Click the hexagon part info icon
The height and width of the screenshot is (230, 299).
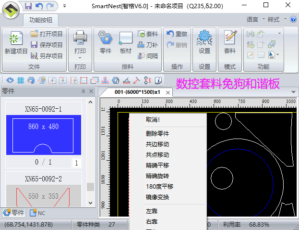pos(116,80)
